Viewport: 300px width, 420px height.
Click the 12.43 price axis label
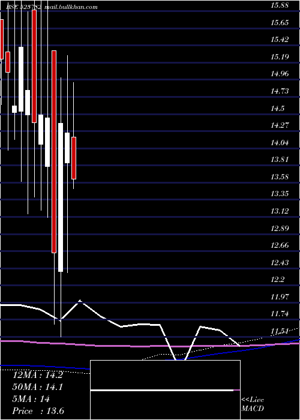(280, 262)
